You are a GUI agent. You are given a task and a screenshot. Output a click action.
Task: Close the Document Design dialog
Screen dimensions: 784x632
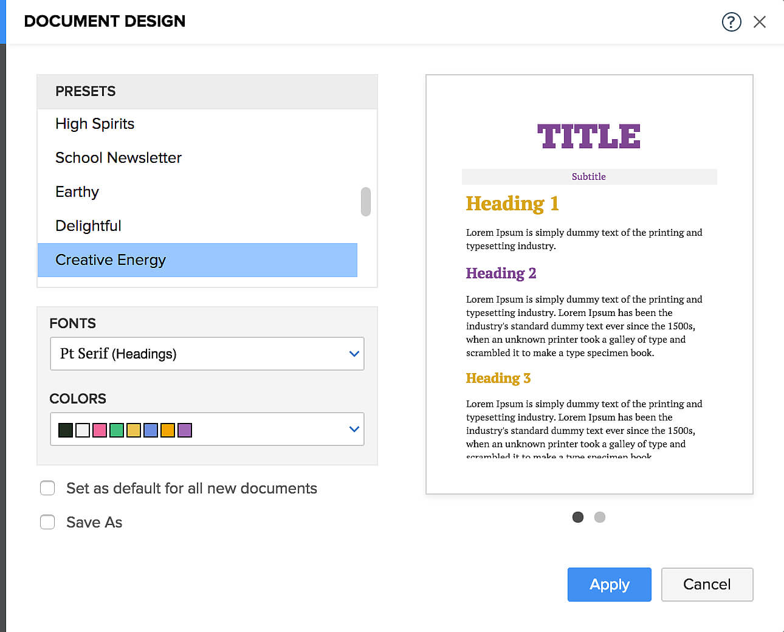coord(759,22)
